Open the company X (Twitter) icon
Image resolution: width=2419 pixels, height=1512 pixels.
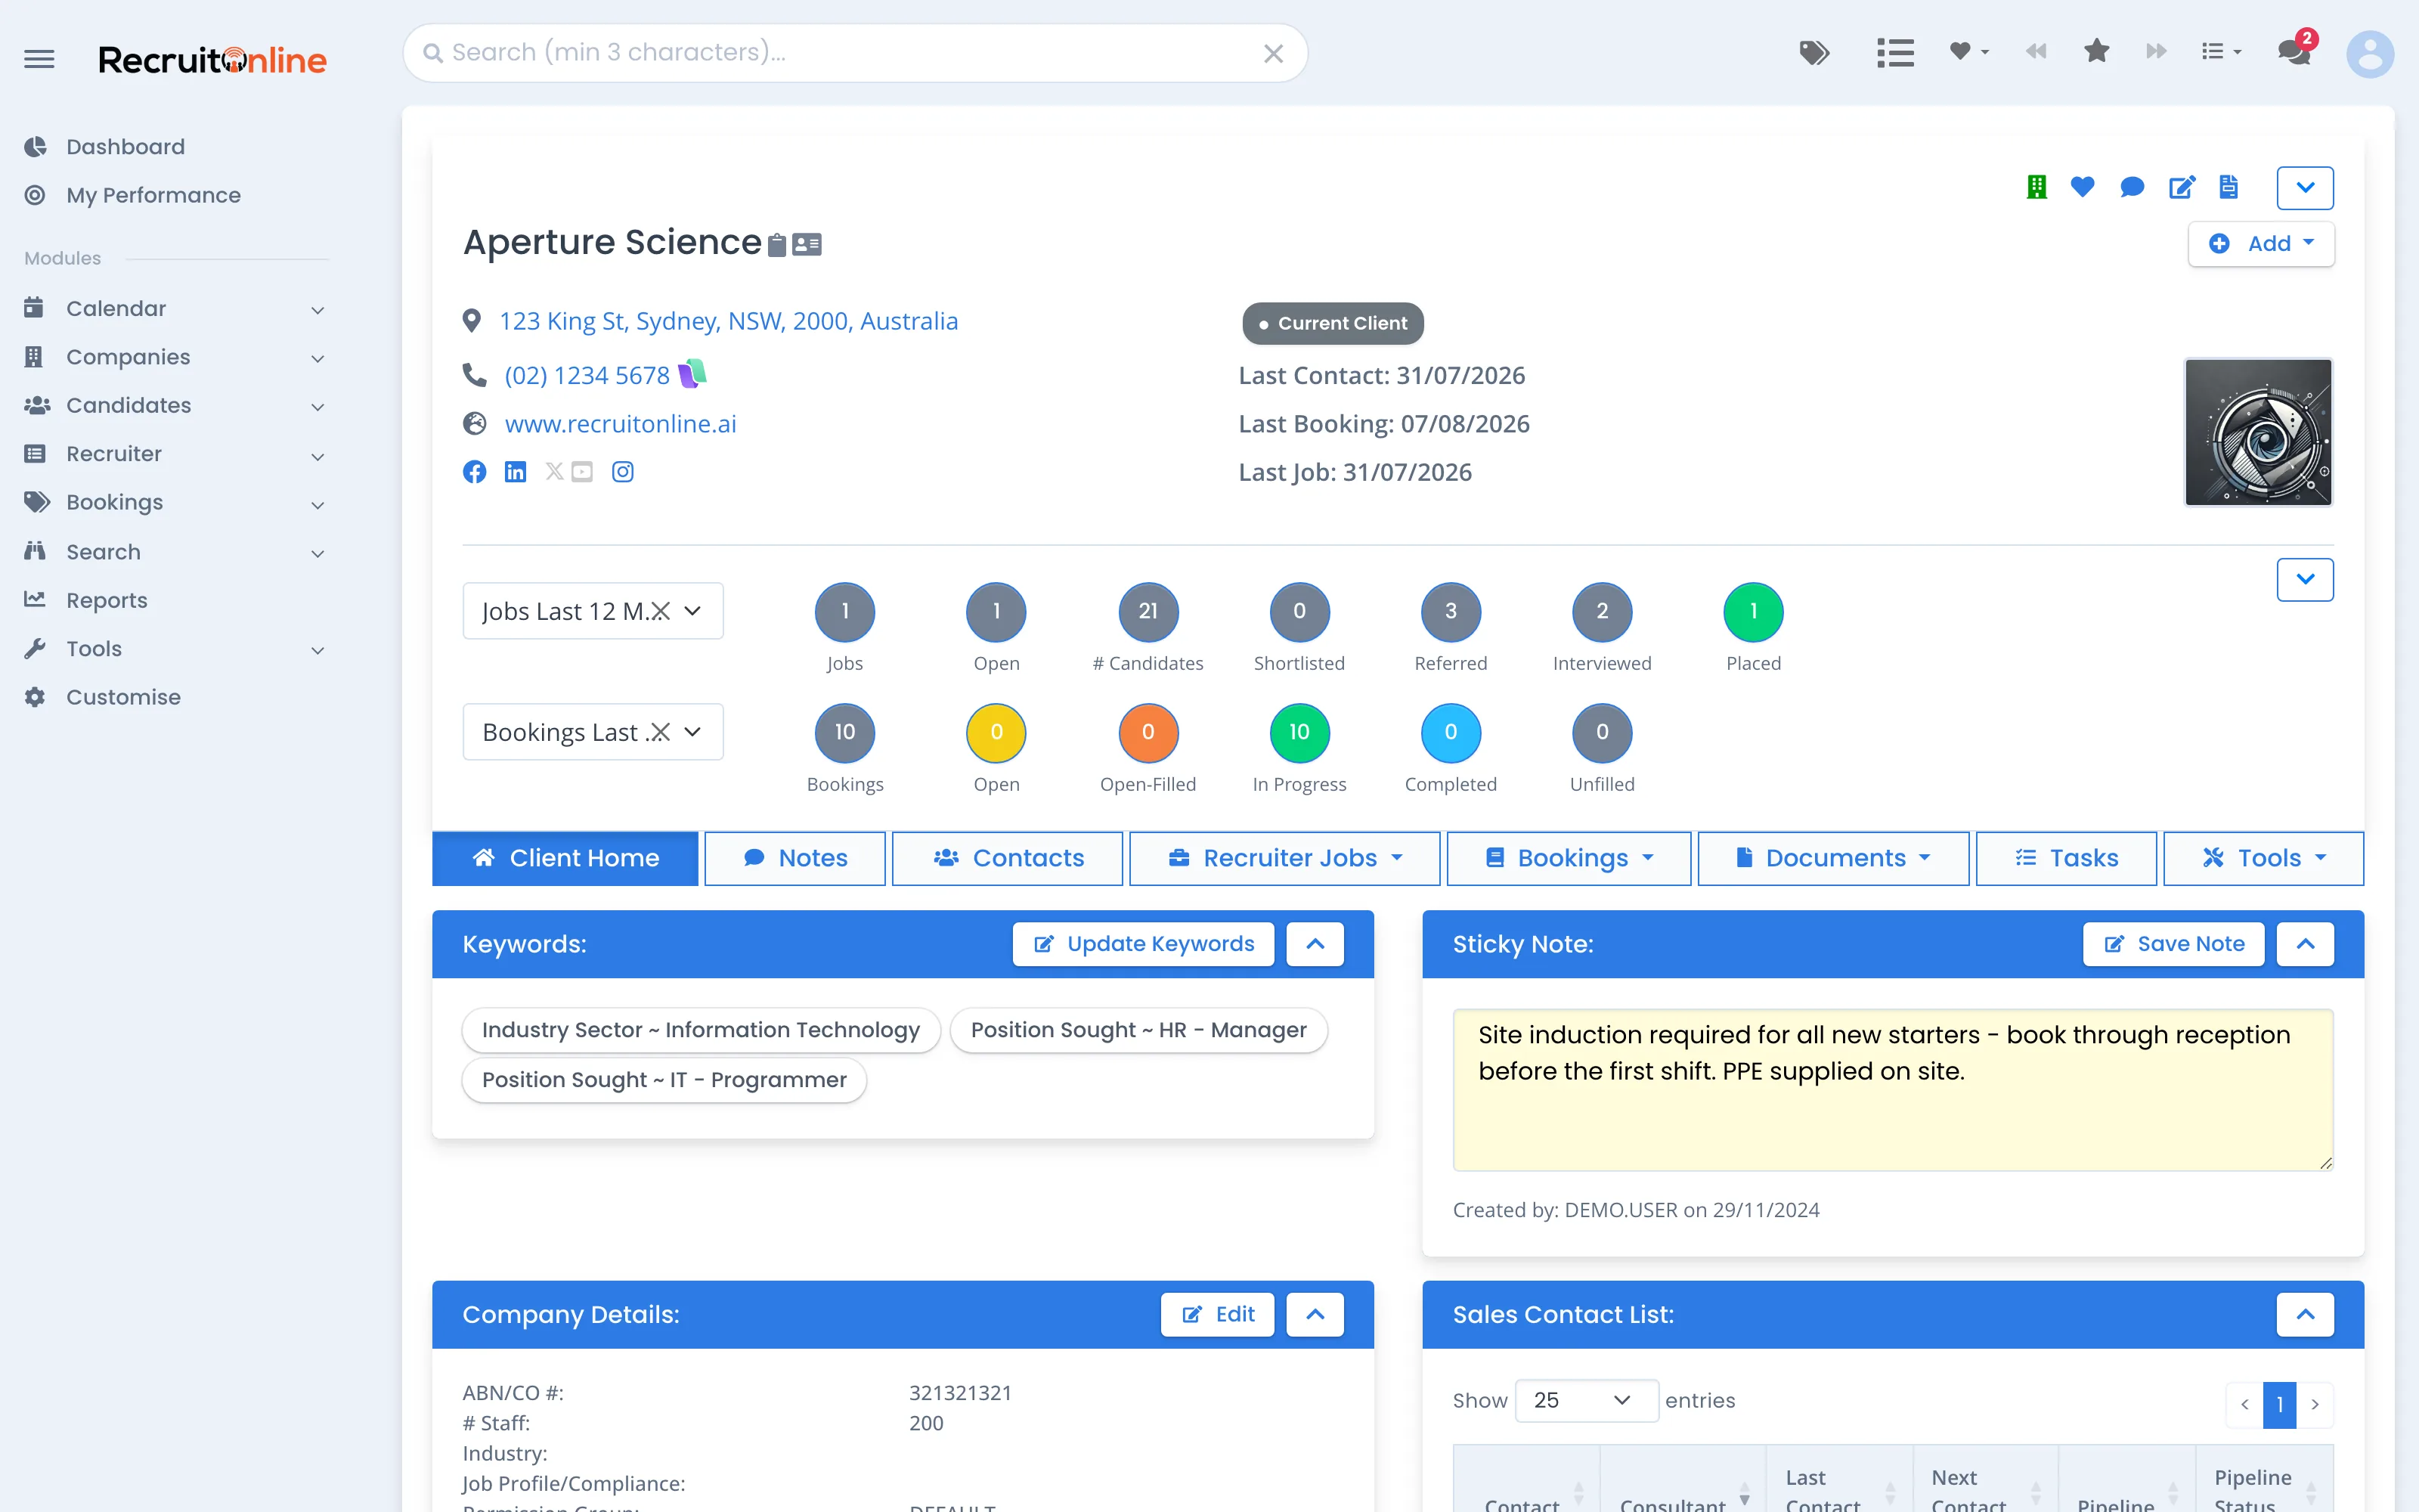coord(554,471)
